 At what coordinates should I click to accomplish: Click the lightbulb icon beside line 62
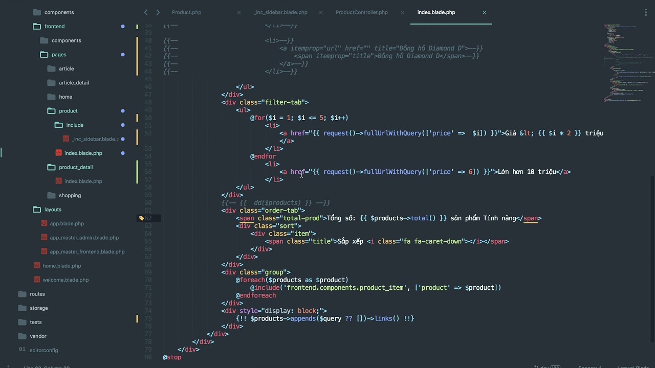click(x=142, y=218)
